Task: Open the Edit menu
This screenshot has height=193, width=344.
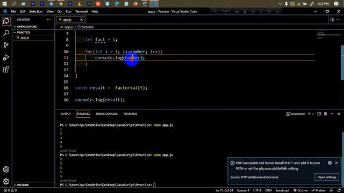Action: tap(23, 11)
